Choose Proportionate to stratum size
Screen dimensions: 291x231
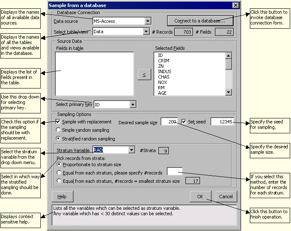59,165
